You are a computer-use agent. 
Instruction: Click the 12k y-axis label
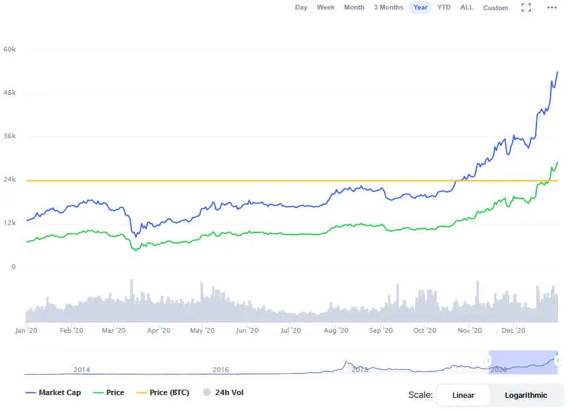9,223
